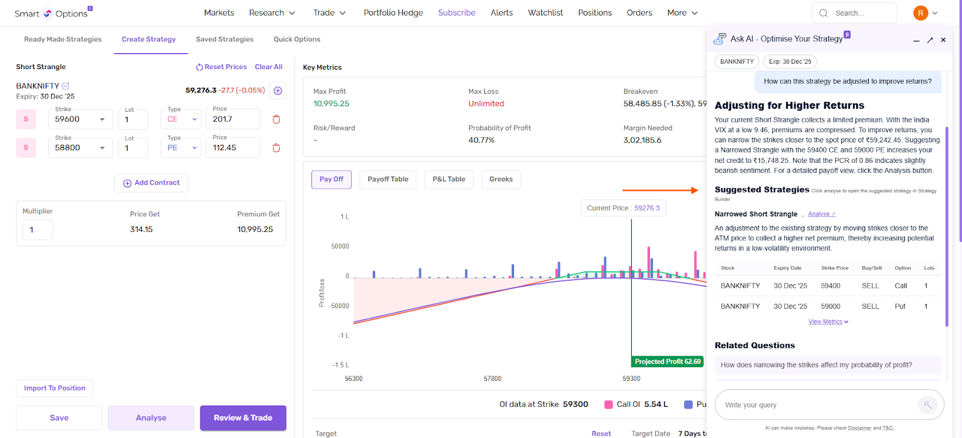
Task: Click the Reset Prices link
Action: point(221,67)
